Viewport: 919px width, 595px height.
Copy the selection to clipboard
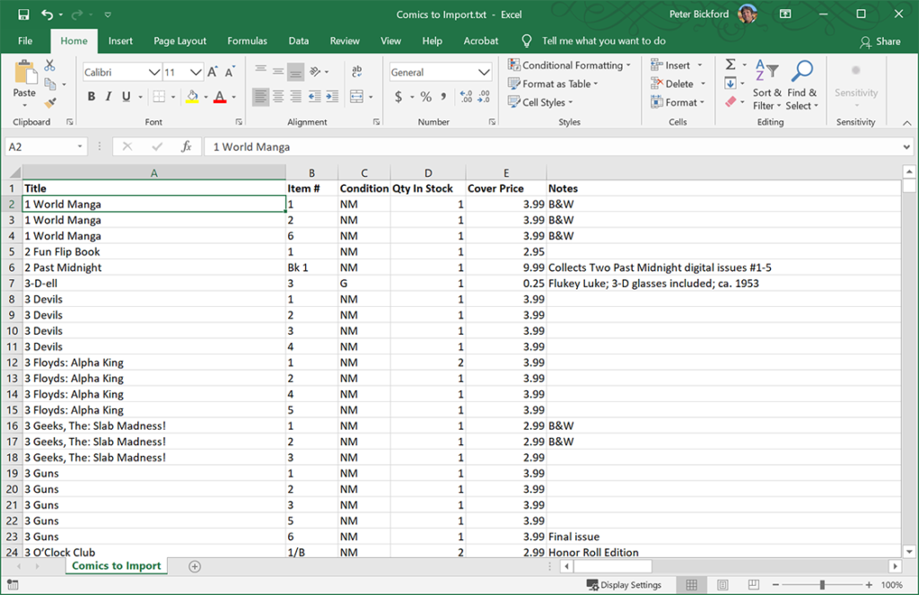click(x=50, y=84)
